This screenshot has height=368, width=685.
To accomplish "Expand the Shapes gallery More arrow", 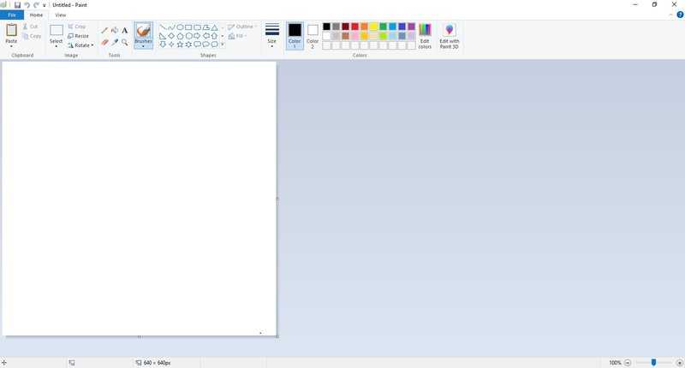I will point(223,45).
